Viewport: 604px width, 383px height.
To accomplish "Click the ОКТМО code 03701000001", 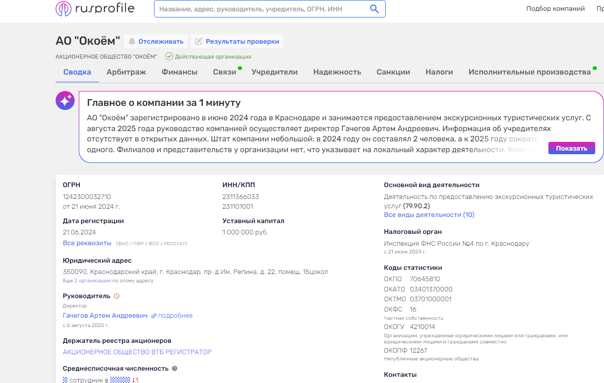I will click(430, 299).
